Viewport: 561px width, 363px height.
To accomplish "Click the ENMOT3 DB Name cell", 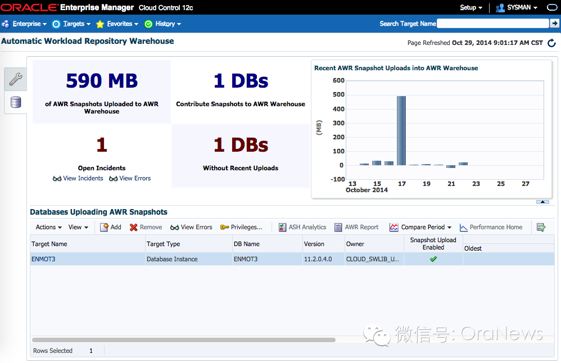I will pos(267,259).
